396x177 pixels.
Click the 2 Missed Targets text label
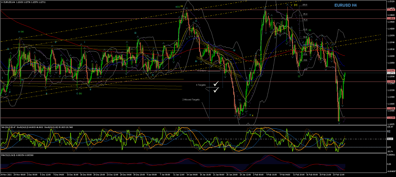191,100
